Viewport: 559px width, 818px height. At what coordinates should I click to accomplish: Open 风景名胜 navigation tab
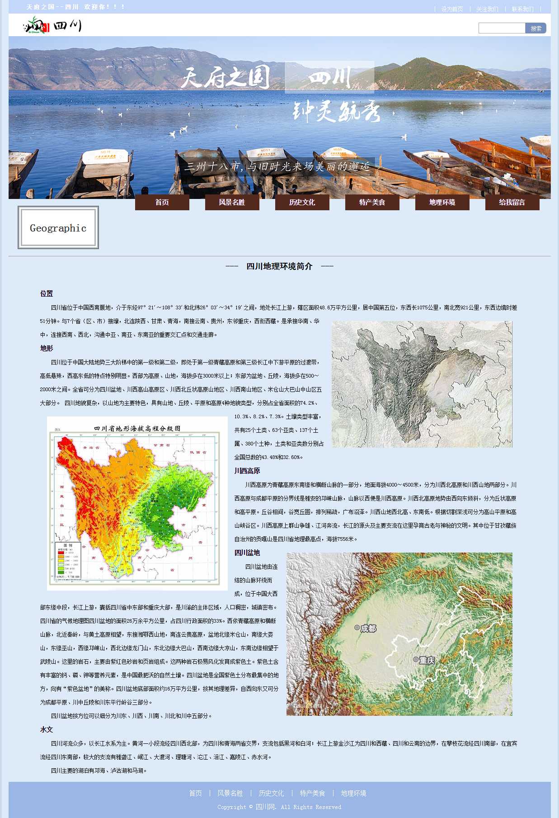point(232,203)
